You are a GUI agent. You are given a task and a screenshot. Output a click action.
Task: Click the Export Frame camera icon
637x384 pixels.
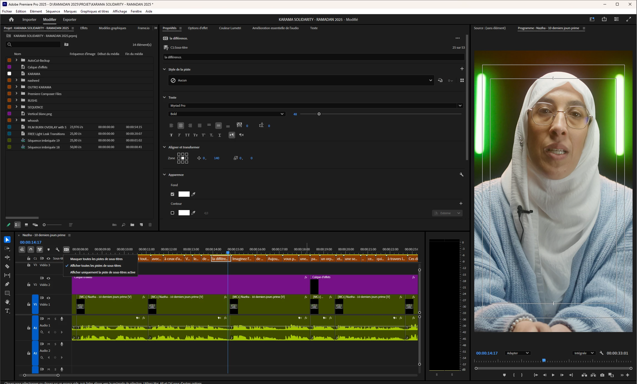(x=602, y=375)
